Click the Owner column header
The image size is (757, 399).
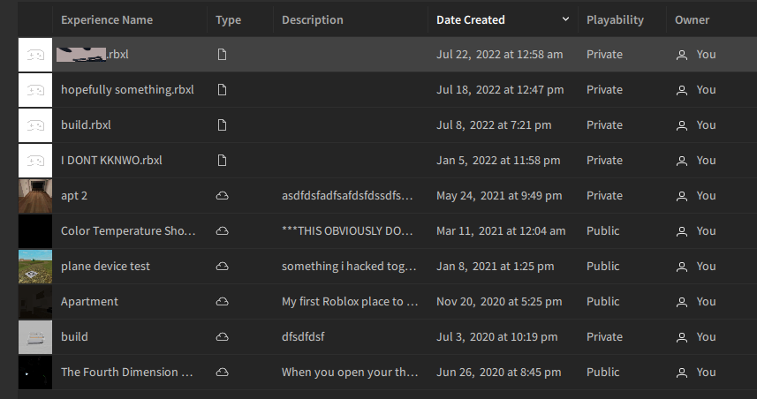(692, 19)
